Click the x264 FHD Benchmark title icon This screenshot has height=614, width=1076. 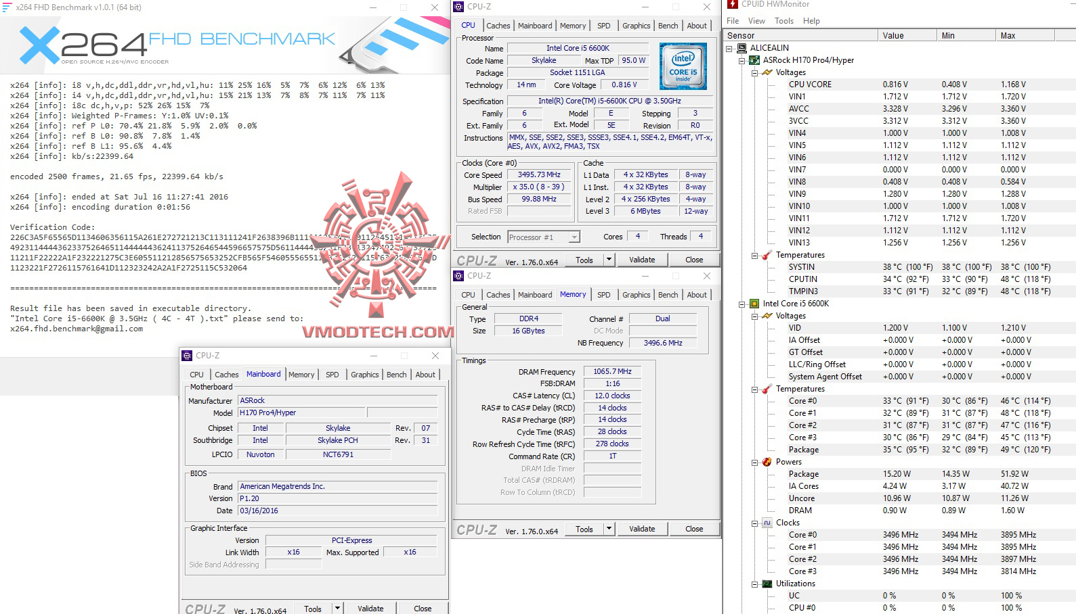7,7
